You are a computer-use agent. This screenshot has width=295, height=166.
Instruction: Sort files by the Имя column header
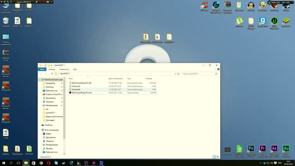(x=71, y=78)
